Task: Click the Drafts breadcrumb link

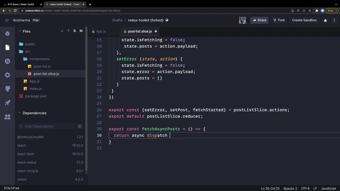Action: coord(117,20)
